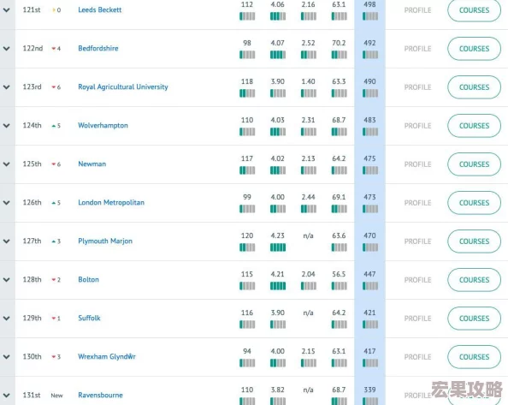Screen dimensions: 508x405
Task: Expand the Bedfordshire row details
Action: click(x=7, y=49)
